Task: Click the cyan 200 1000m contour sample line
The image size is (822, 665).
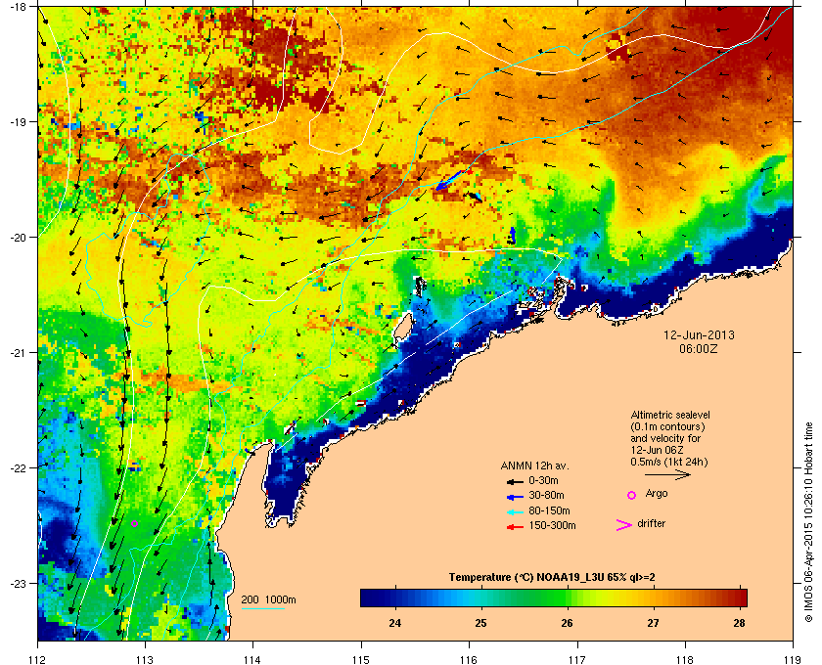Action: (x=262, y=608)
